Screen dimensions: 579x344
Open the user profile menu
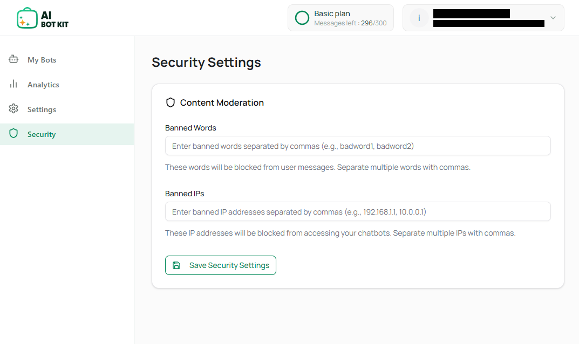[x=483, y=18]
